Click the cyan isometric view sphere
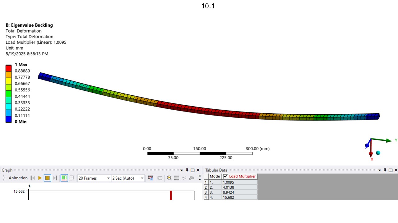 tap(378, 153)
